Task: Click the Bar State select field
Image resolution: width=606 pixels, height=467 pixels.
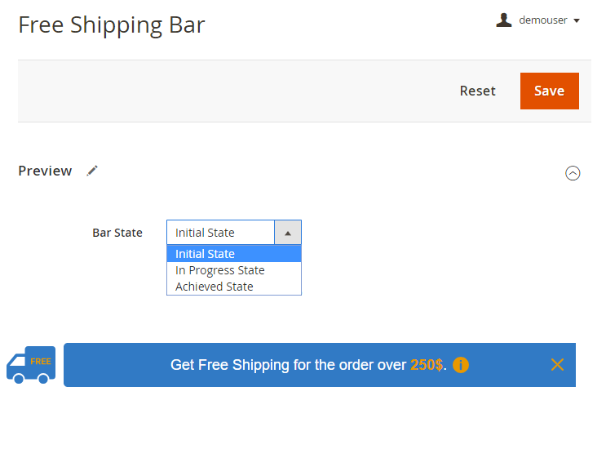Action: pos(221,233)
